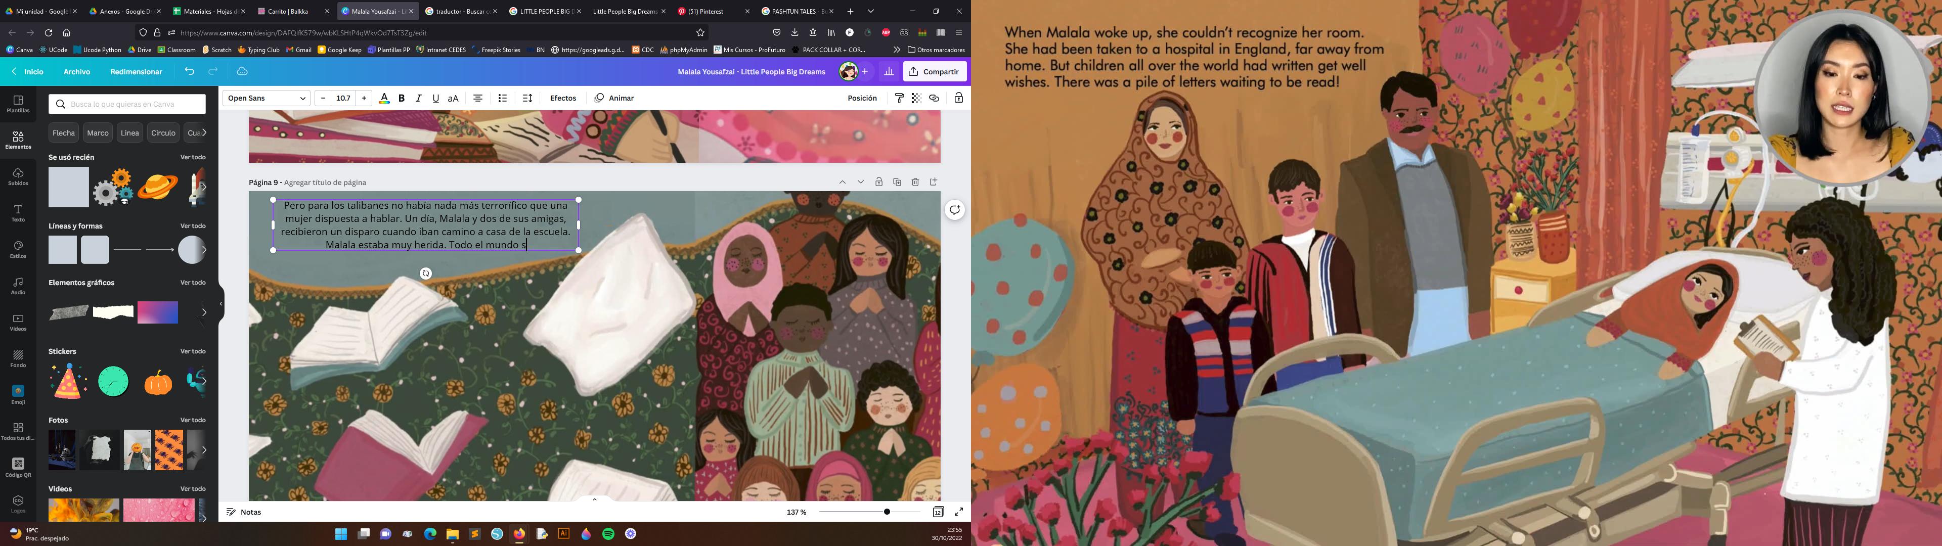The image size is (1942, 546).
Task: Open the Fondo background panel
Action: [x=18, y=359]
